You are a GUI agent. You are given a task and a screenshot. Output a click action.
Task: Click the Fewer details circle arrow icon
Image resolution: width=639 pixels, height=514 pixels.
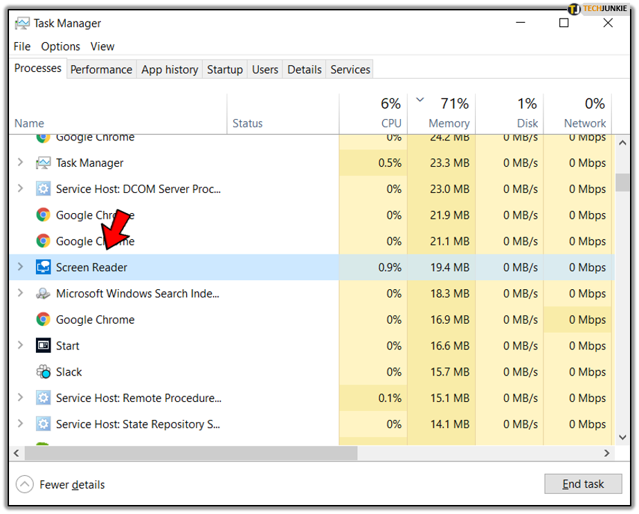click(24, 484)
